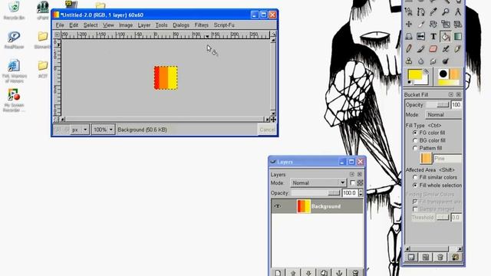This screenshot has height=276, width=491.
Task: Select BG color fill radio button
Action: 415,140
